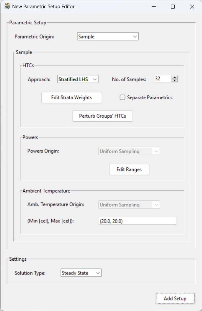Close the New Parametric Setup Editor
The height and width of the screenshot is (311, 202).
click(192, 7)
